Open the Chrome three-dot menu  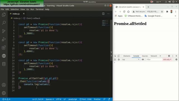176,12
